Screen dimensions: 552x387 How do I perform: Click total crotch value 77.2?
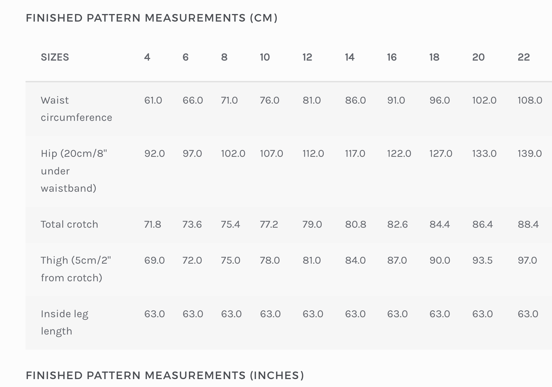tap(269, 224)
